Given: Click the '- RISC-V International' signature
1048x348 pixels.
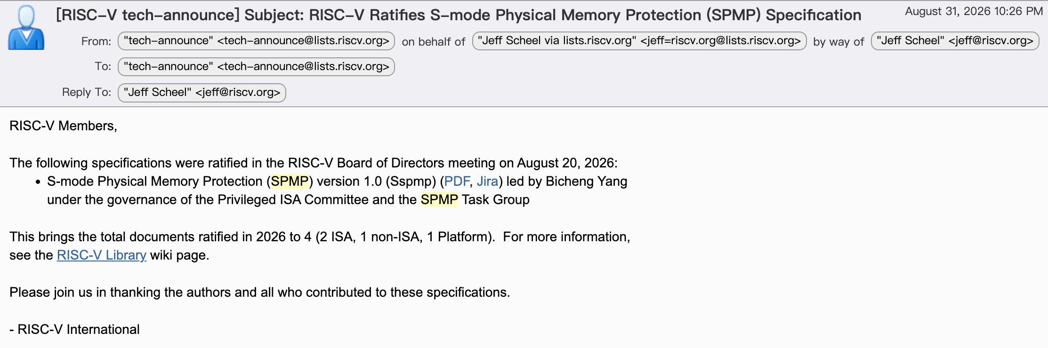Looking at the screenshot, I should [x=74, y=330].
